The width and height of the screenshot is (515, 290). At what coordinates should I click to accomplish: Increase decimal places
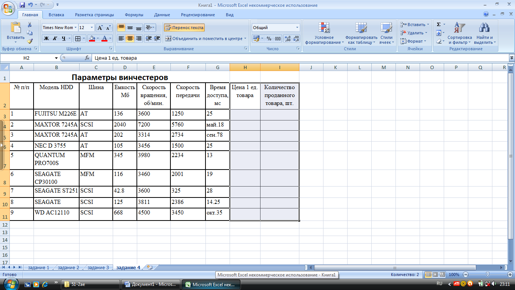tap(288, 39)
